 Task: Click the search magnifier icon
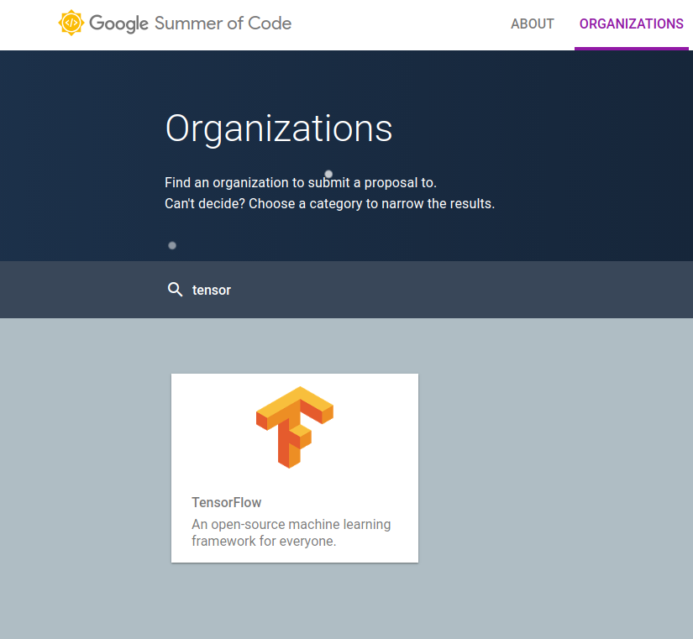coord(175,290)
